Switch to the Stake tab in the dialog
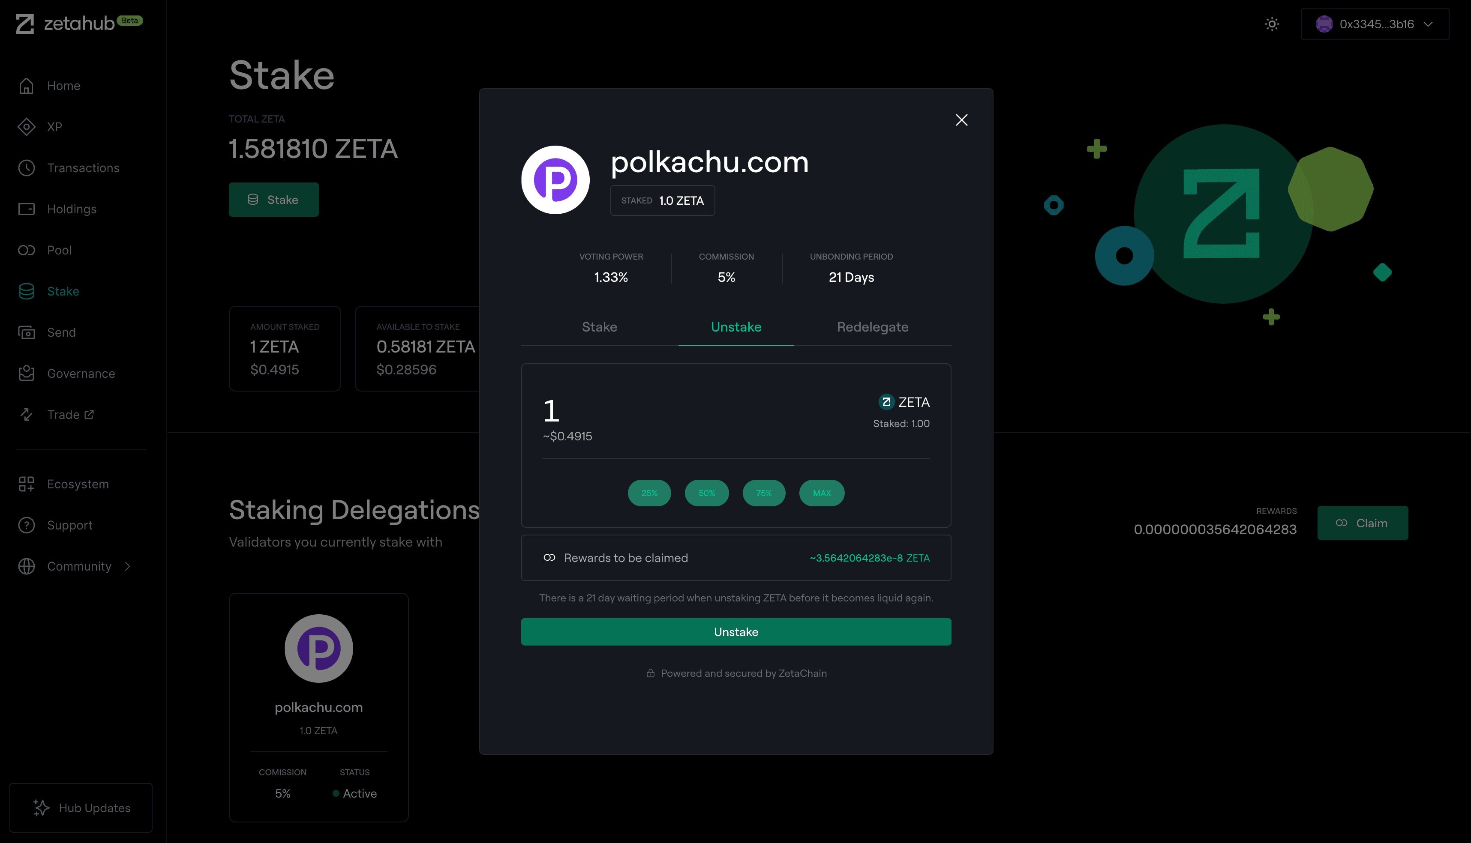The width and height of the screenshot is (1471, 843). 599,327
